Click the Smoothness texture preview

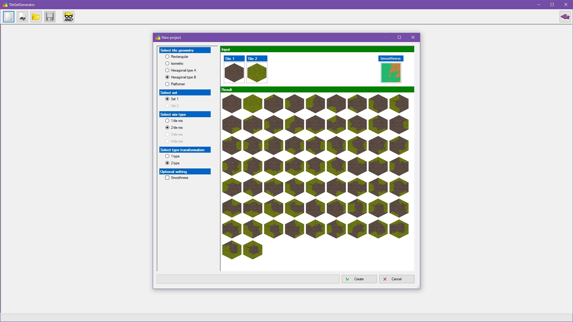tap(391, 72)
